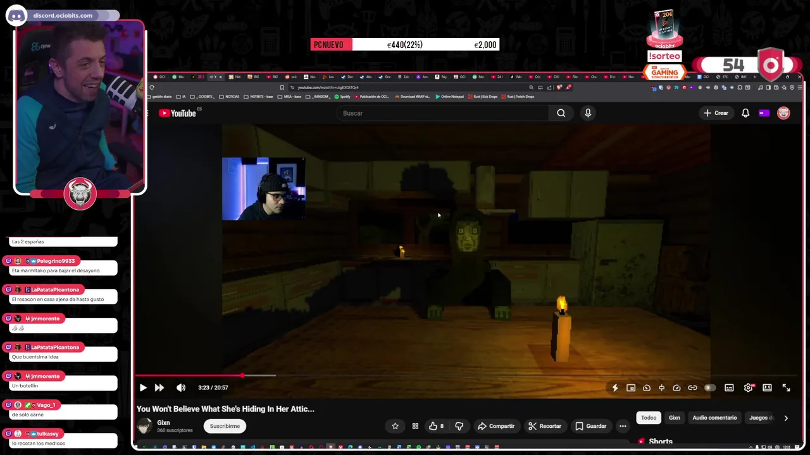The image size is (810, 455).
Task: Like the video
Action: click(436, 426)
